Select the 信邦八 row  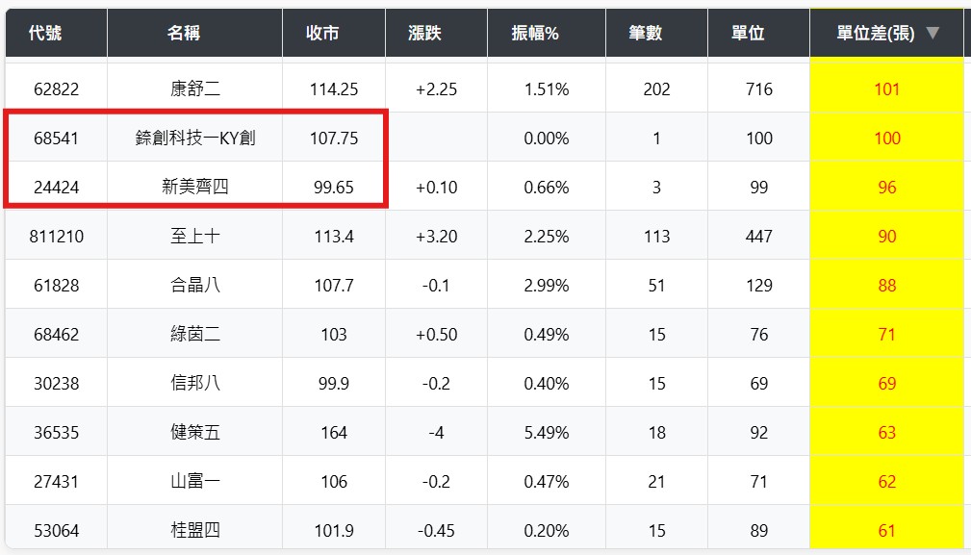[x=195, y=384]
